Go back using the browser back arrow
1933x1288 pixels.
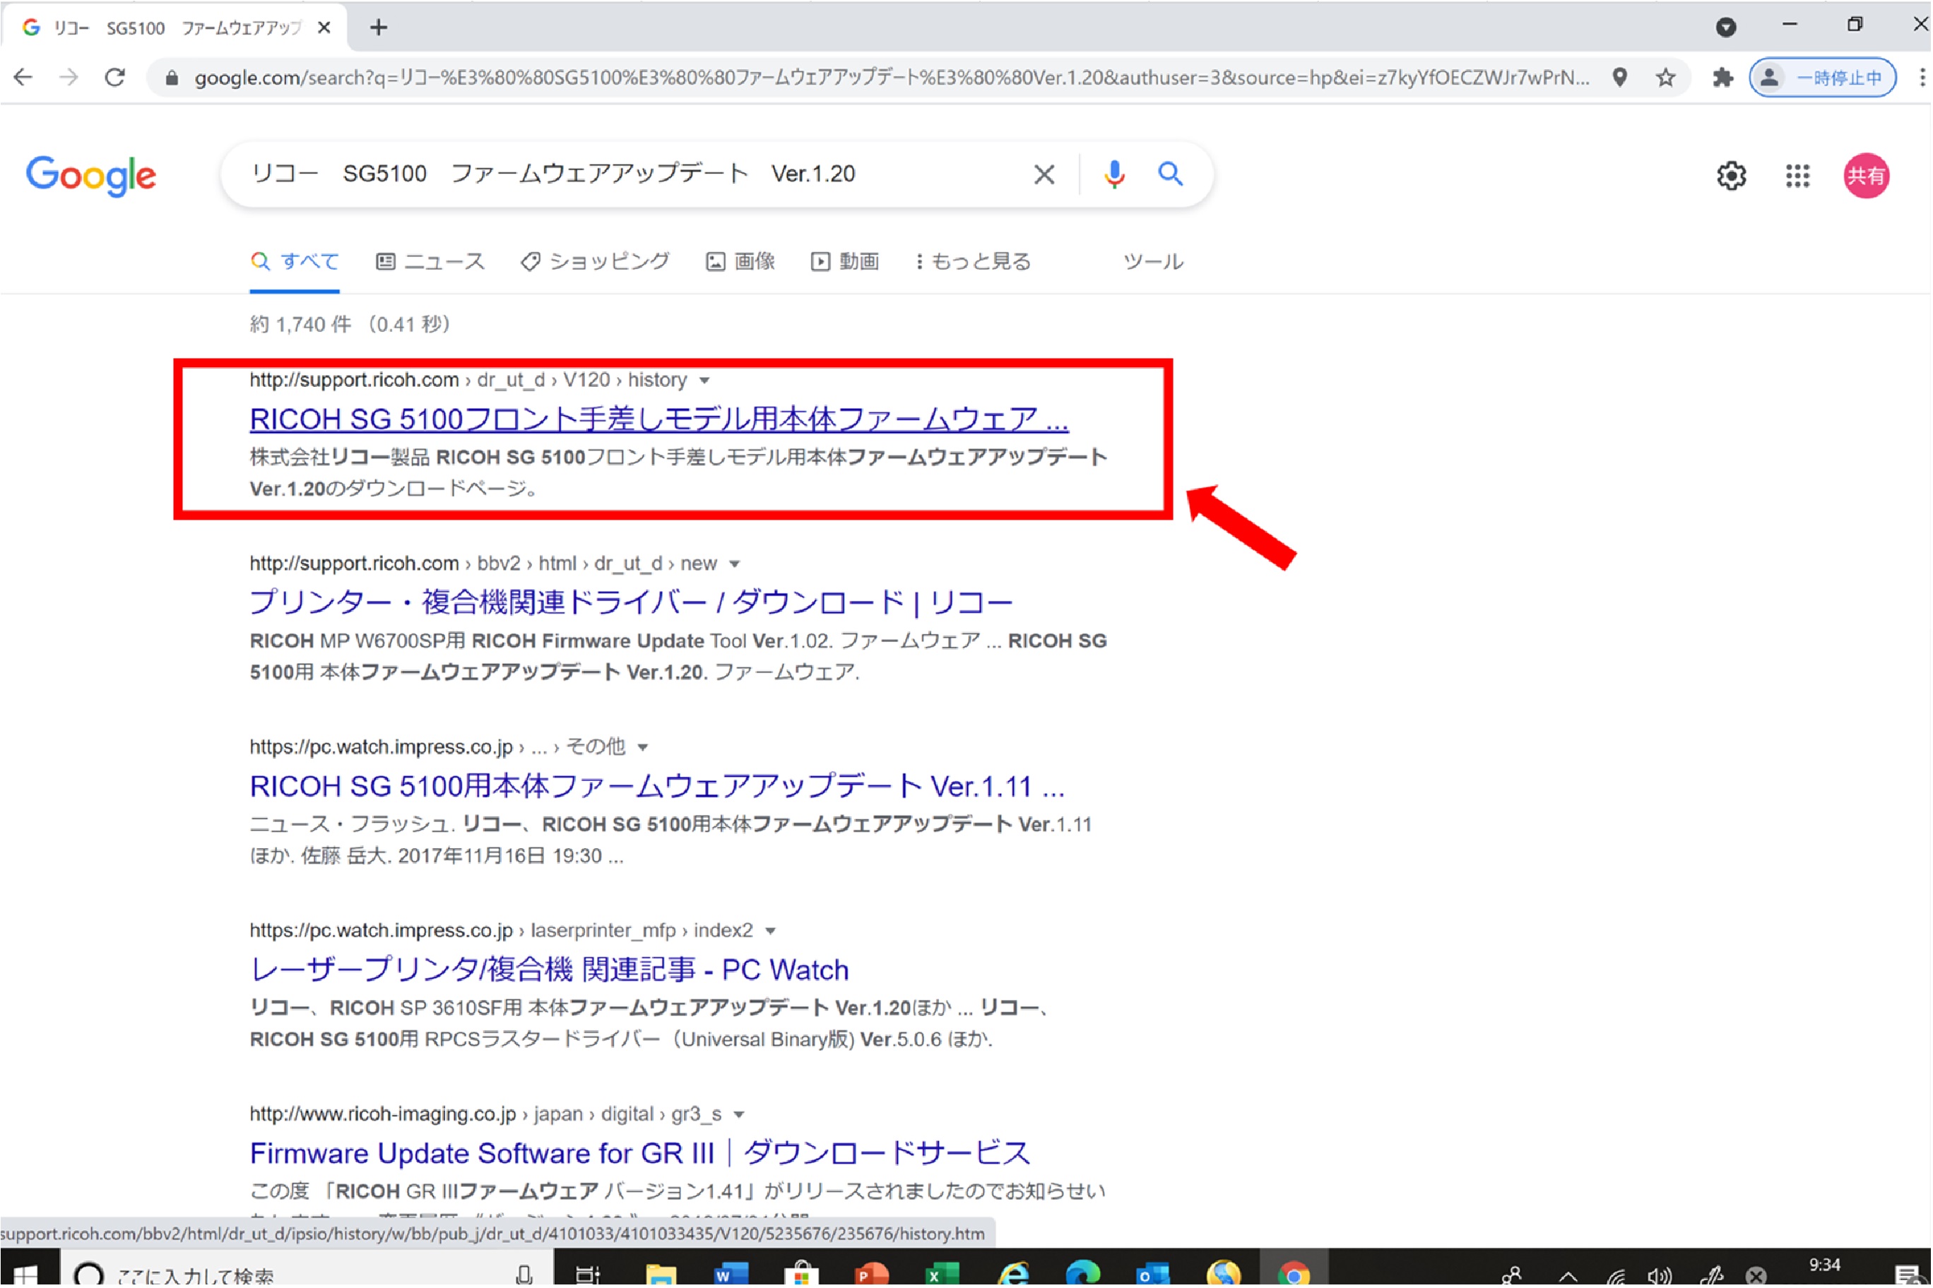[x=23, y=77]
